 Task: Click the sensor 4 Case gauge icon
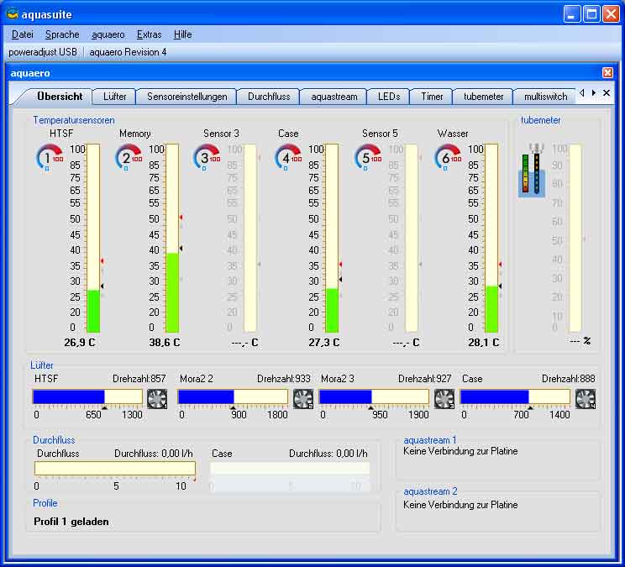point(288,157)
